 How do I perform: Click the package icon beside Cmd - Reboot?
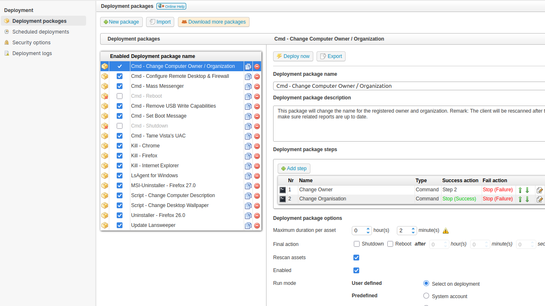coord(105,96)
